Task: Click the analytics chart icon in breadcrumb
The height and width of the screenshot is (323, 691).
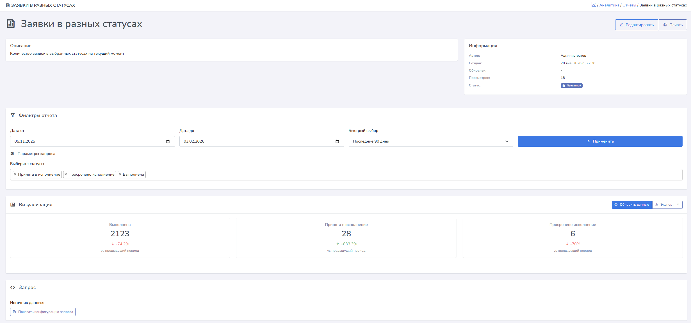Action: [594, 5]
